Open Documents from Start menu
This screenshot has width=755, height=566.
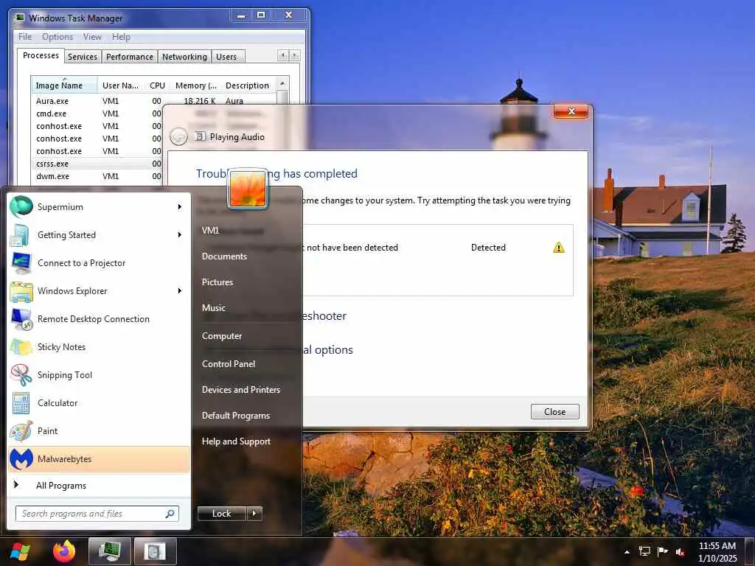pos(224,256)
